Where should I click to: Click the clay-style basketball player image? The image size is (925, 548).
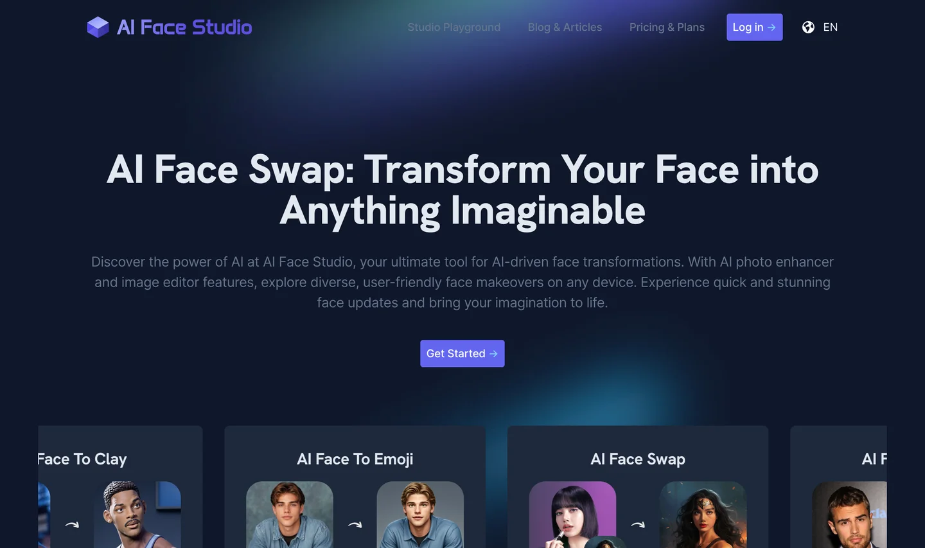click(x=137, y=515)
